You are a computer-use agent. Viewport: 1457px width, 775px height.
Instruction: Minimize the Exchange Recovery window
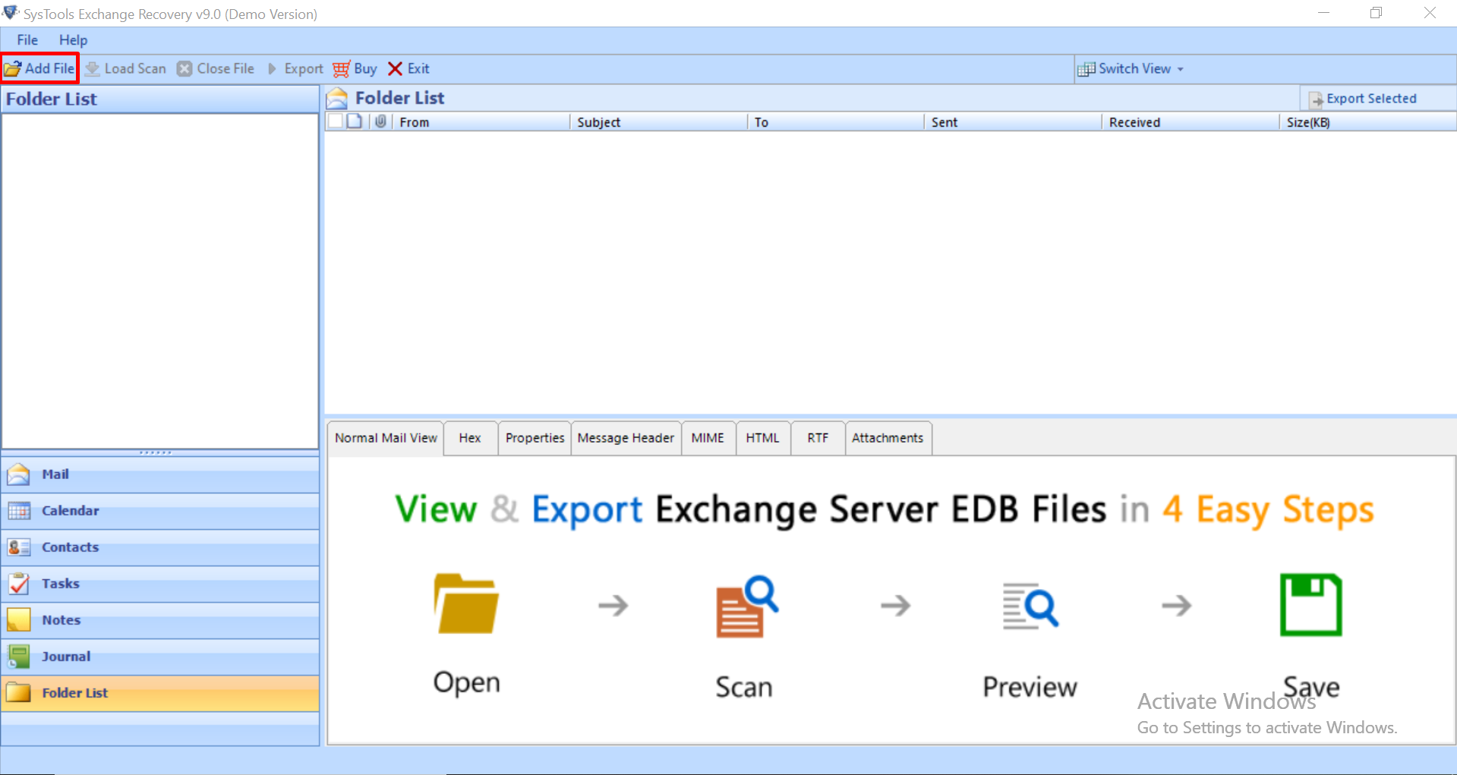[1323, 13]
